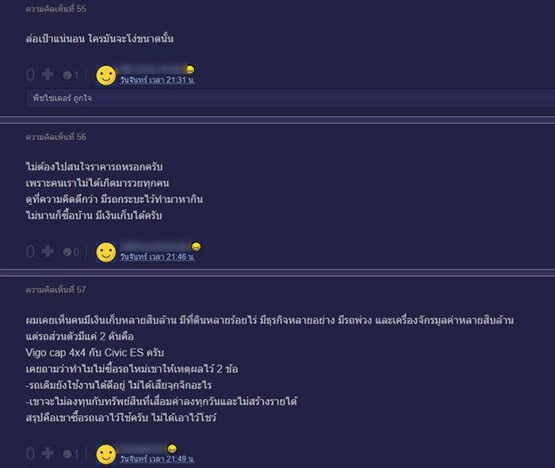Click the smiley avatar on comment 56
This screenshot has width=555, height=468.
[x=105, y=252]
